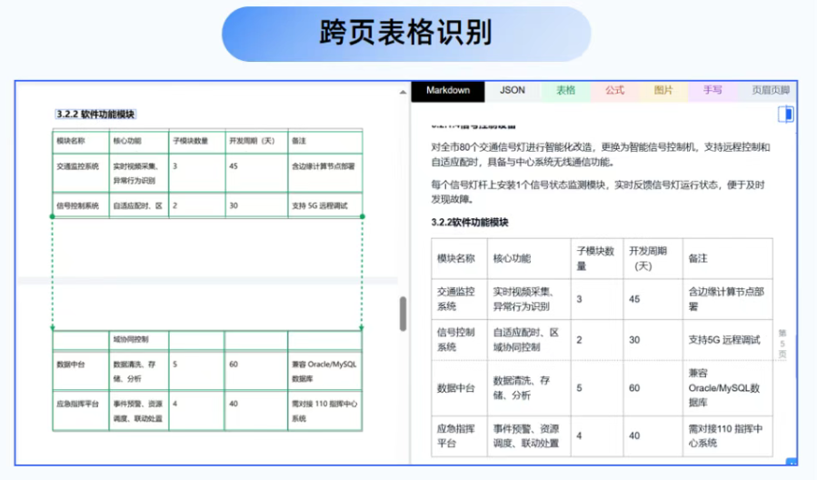Click 应急指挥平台 cell in source document table
817x480 pixels.
point(81,411)
